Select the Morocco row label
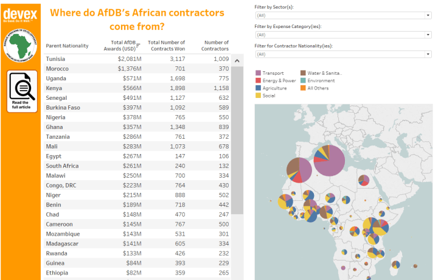The width and height of the screenshot is (438, 280). pos(57,69)
